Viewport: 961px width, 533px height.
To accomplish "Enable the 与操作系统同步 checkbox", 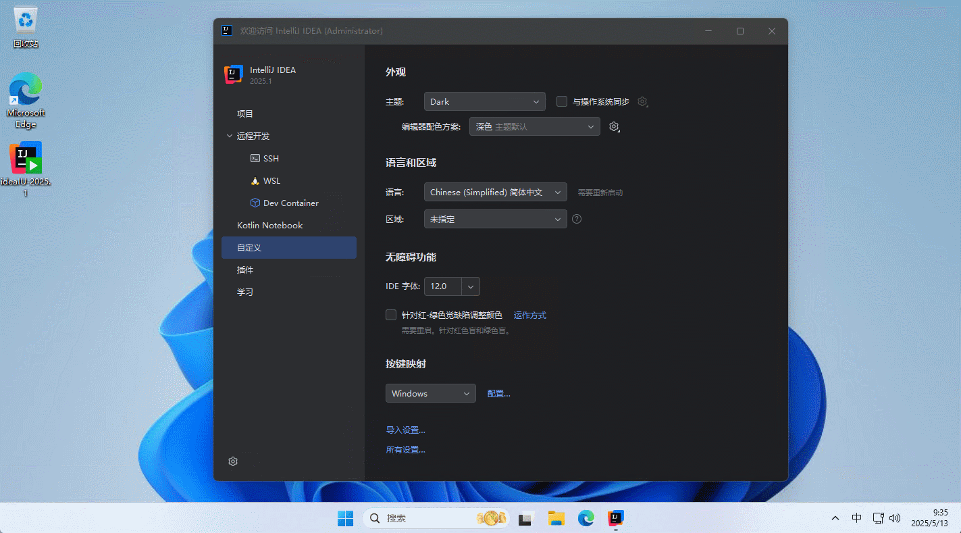I will 561,102.
